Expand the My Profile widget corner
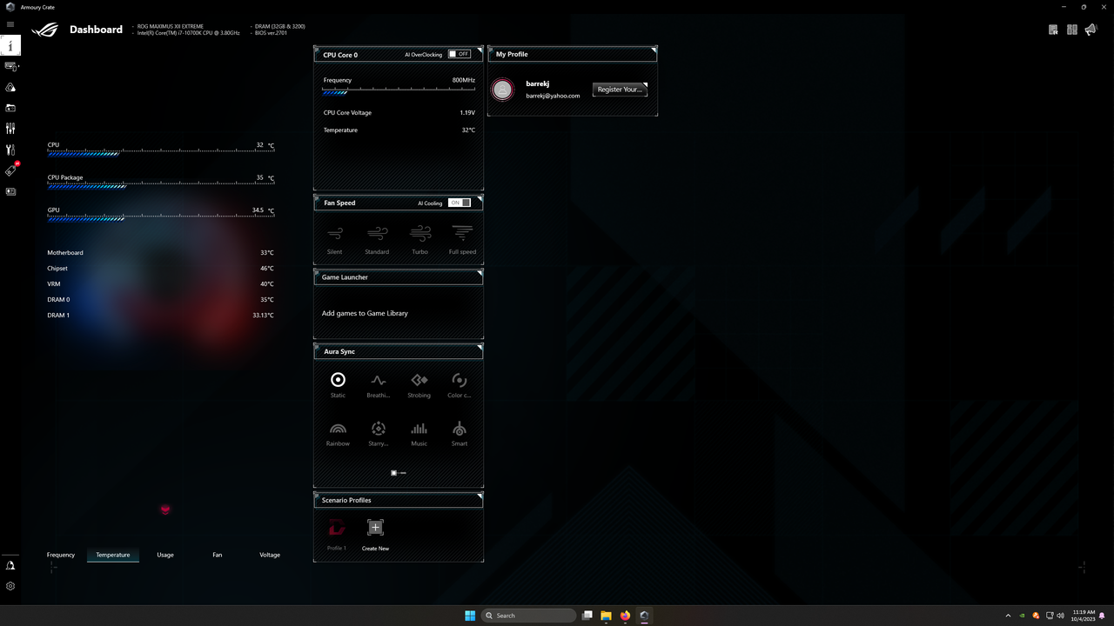1114x626 pixels. pyautogui.click(x=654, y=50)
